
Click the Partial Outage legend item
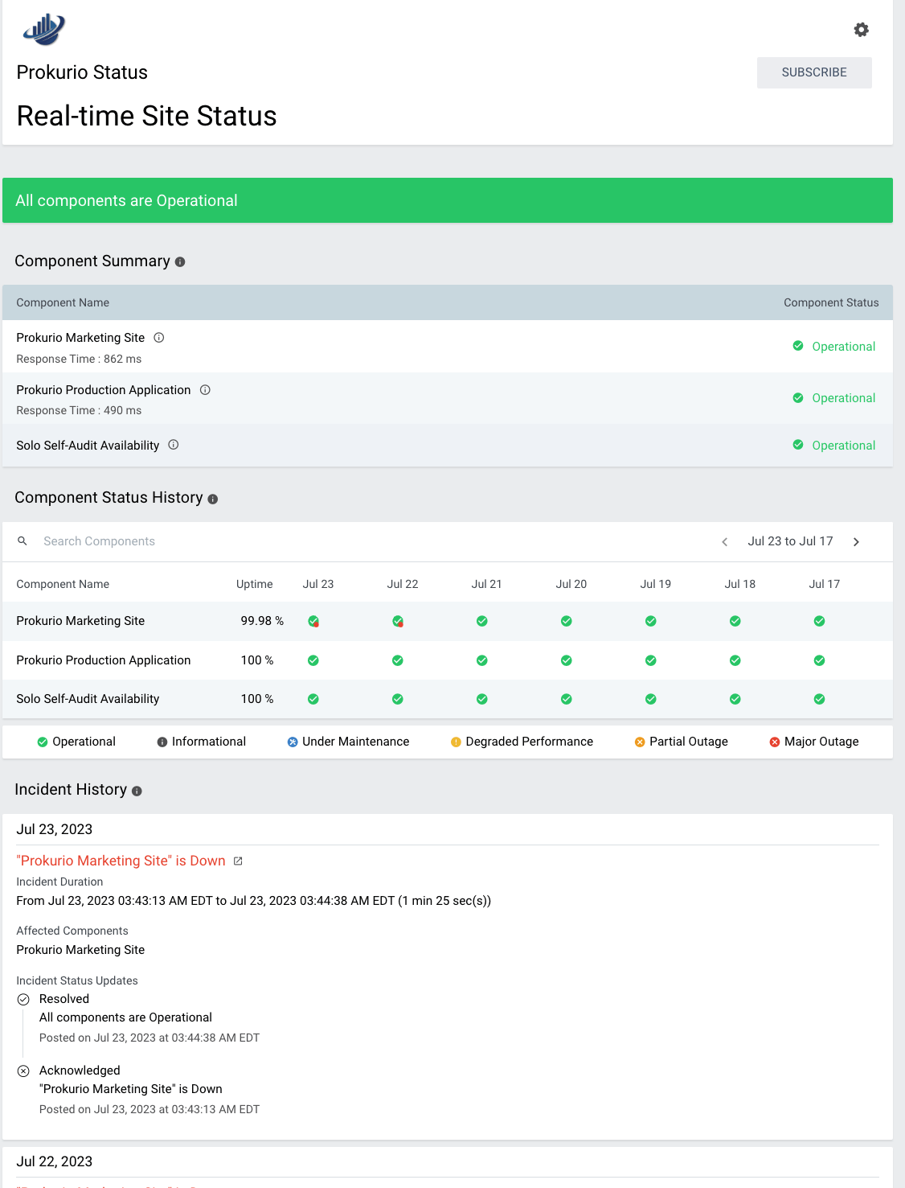click(x=682, y=742)
